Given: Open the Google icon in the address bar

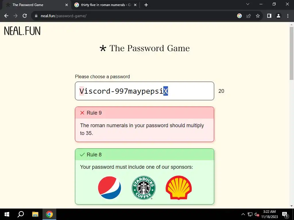Looking at the screenshot, I should click(x=239, y=16).
